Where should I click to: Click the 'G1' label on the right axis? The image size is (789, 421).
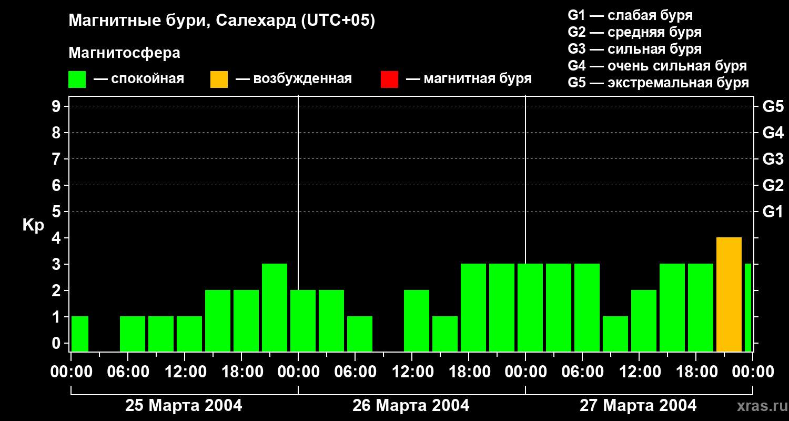(773, 212)
